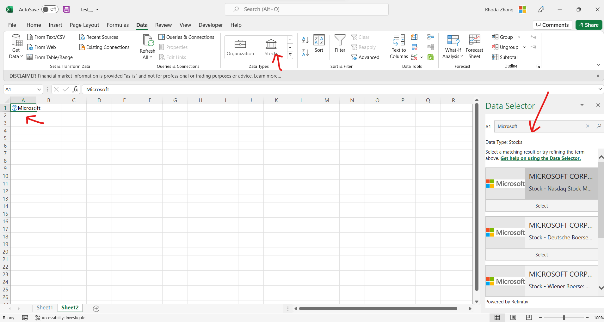Open the Get Data dropdown
Image resolution: width=604 pixels, height=322 pixels.
[16, 47]
